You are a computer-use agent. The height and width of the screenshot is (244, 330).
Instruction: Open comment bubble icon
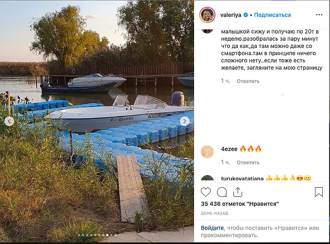pyautogui.click(x=222, y=192)
